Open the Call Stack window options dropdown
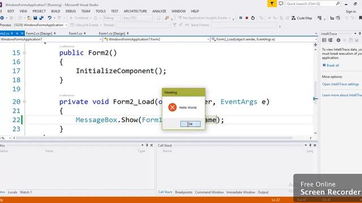 (305, 145)
